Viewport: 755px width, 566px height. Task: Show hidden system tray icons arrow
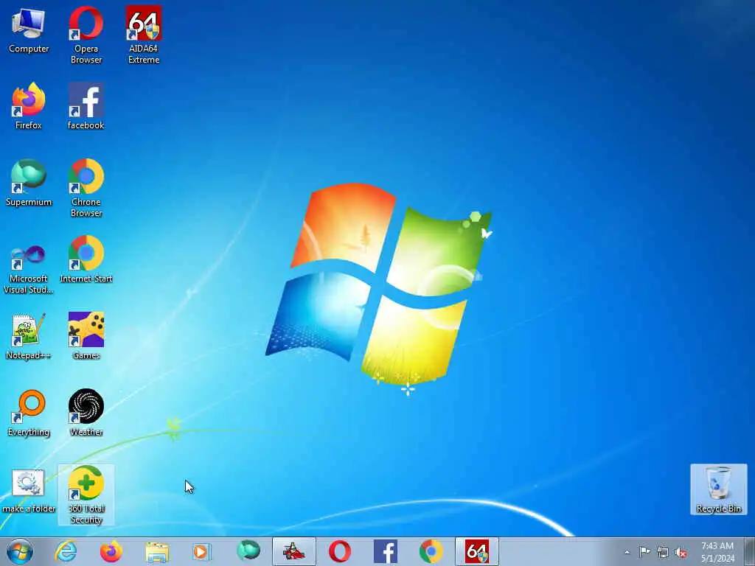coord(627,553)
